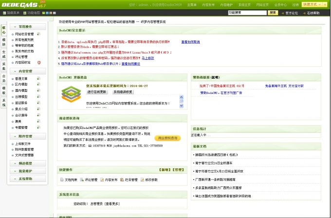Image resolution: width=331 pixels, height=218 pixels.
Task: Click the 文档列表 quick action icon
Action: [x=62, y=180]
